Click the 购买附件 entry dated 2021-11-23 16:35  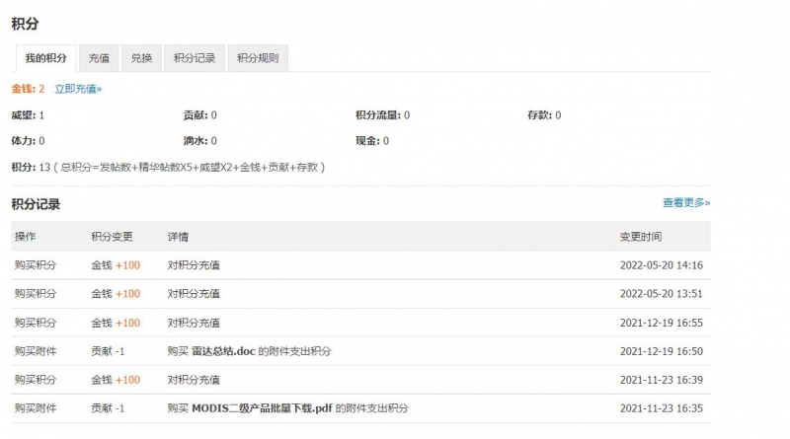click(x=36, y=408)
